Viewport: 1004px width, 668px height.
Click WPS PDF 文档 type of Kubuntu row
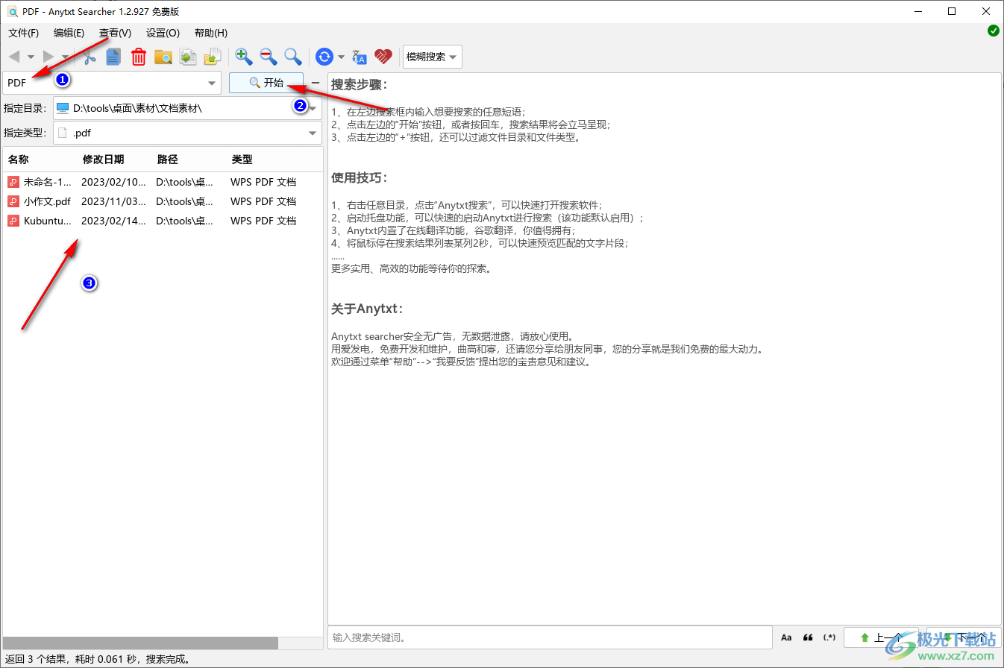(x=263, y=221)
